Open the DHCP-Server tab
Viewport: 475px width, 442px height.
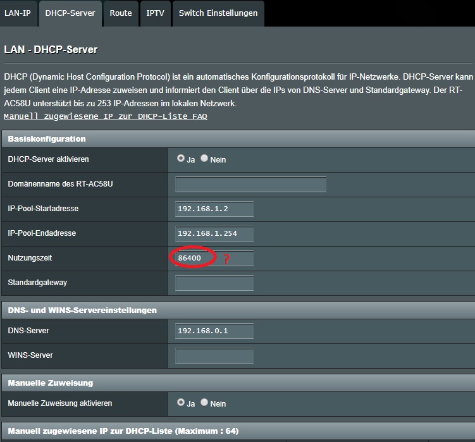(x=70, y=13)
